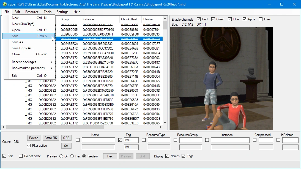Click the Name filter input field
Viewport: 301px width, 169px height.
(x=98, y=140)
